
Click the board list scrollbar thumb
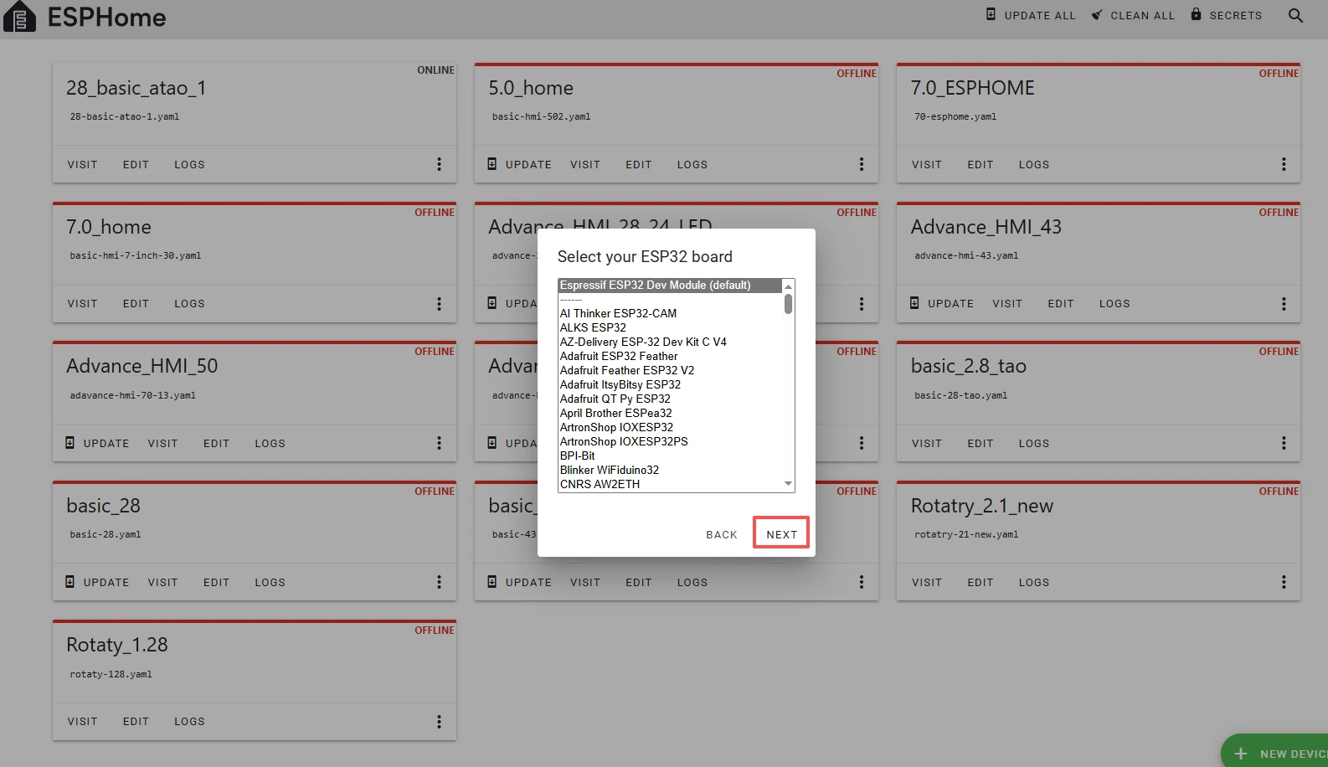(x=788, y=304)
